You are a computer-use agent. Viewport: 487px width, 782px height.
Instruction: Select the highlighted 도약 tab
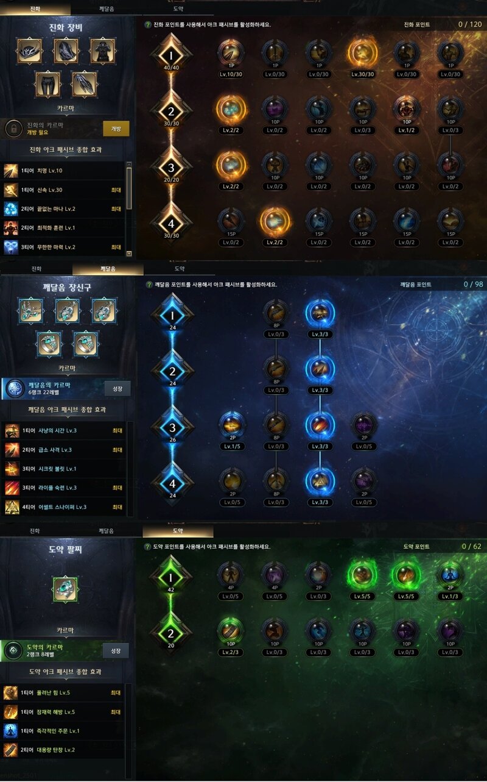pyautogui.click(x=178, y=531)
